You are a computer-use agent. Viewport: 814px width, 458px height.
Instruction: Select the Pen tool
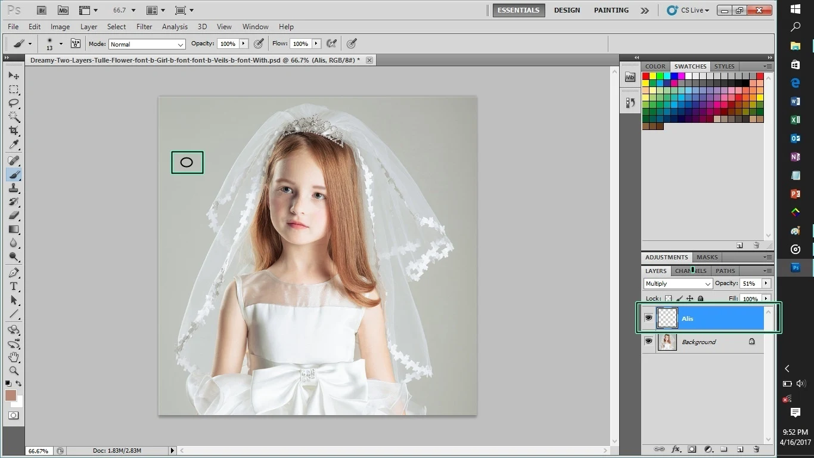click(14, 273)
